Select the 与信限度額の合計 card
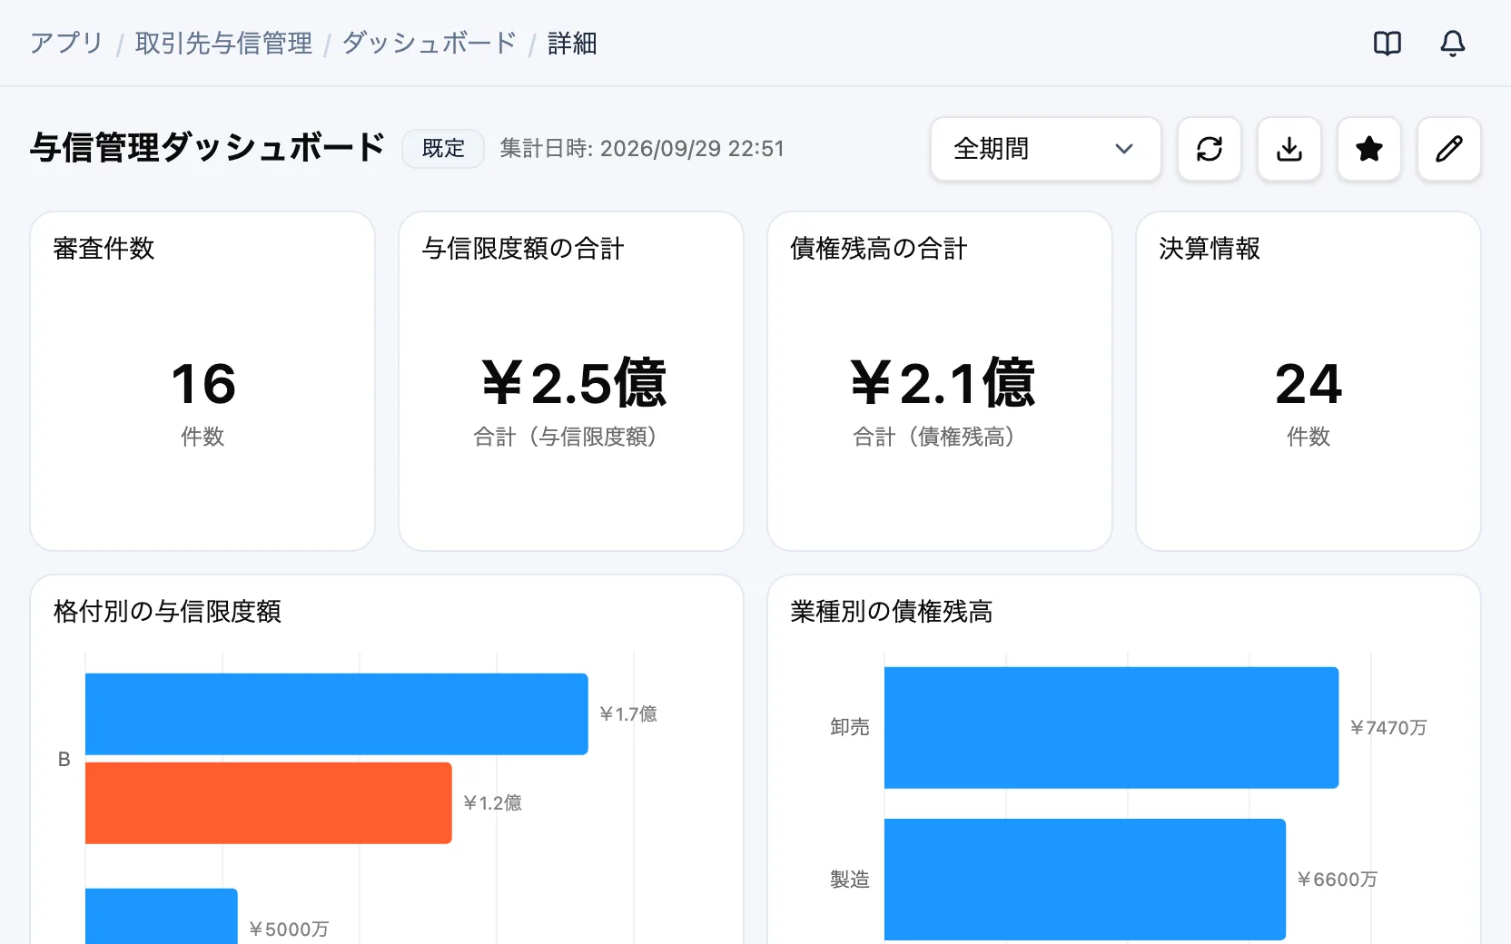The image size is (1511, 944). 571,381
